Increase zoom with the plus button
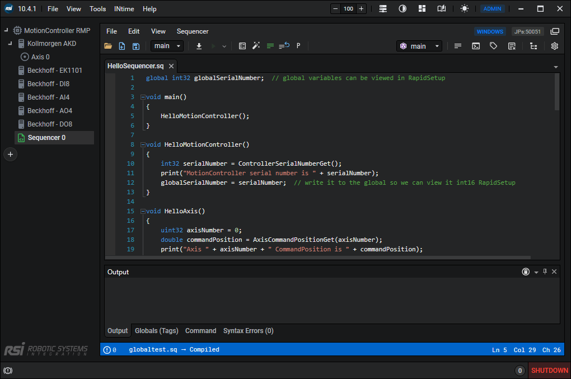Viewport: 571px width, 379px height. (361, 9)
